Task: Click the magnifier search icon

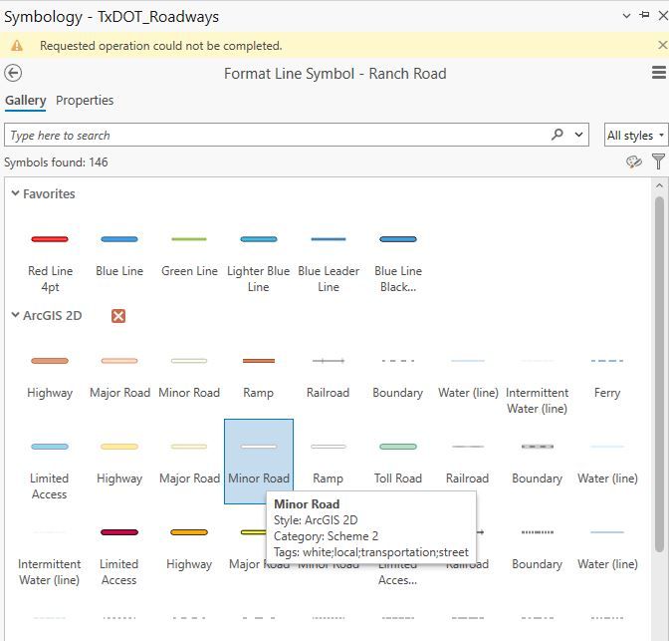Action: point(557,135)
